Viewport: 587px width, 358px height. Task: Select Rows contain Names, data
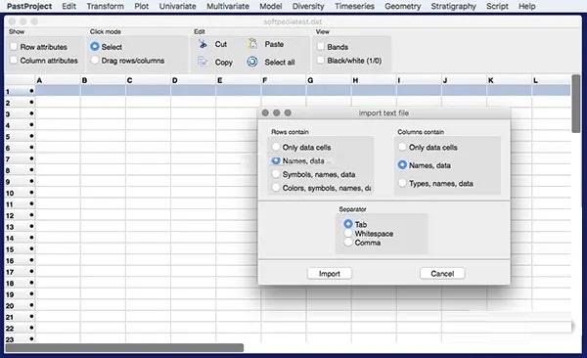pyautogui.click(x=276, y=160)
